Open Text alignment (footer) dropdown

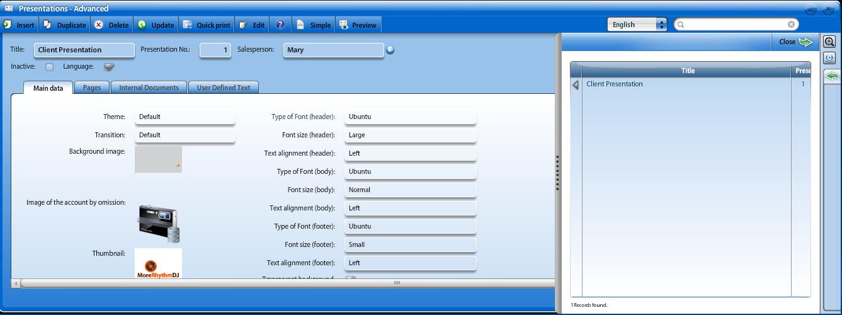point(410,263)
